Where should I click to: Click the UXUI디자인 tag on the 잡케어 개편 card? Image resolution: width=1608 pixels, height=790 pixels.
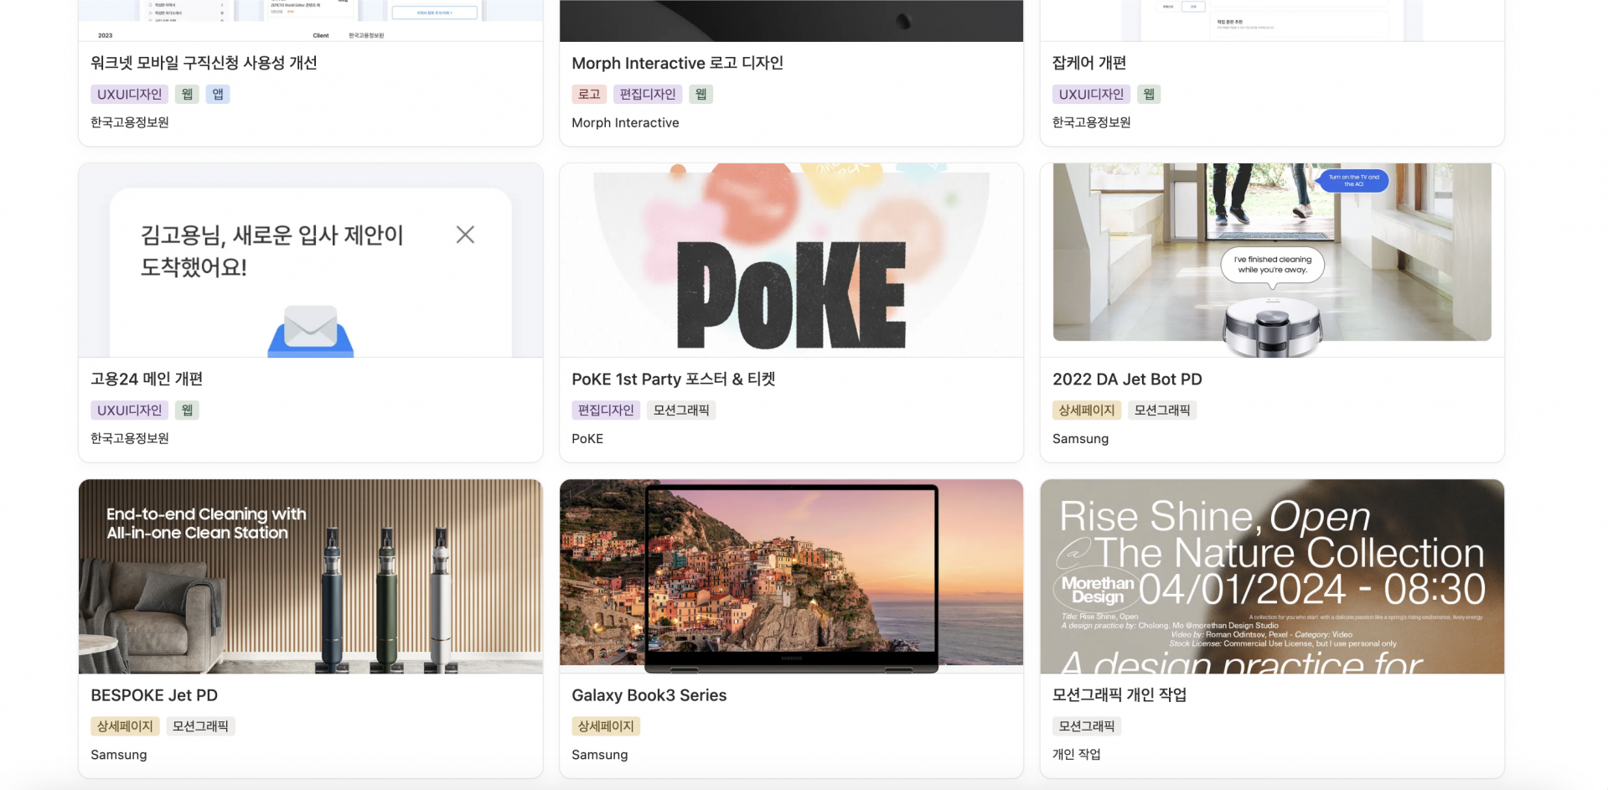(1091, 94)
